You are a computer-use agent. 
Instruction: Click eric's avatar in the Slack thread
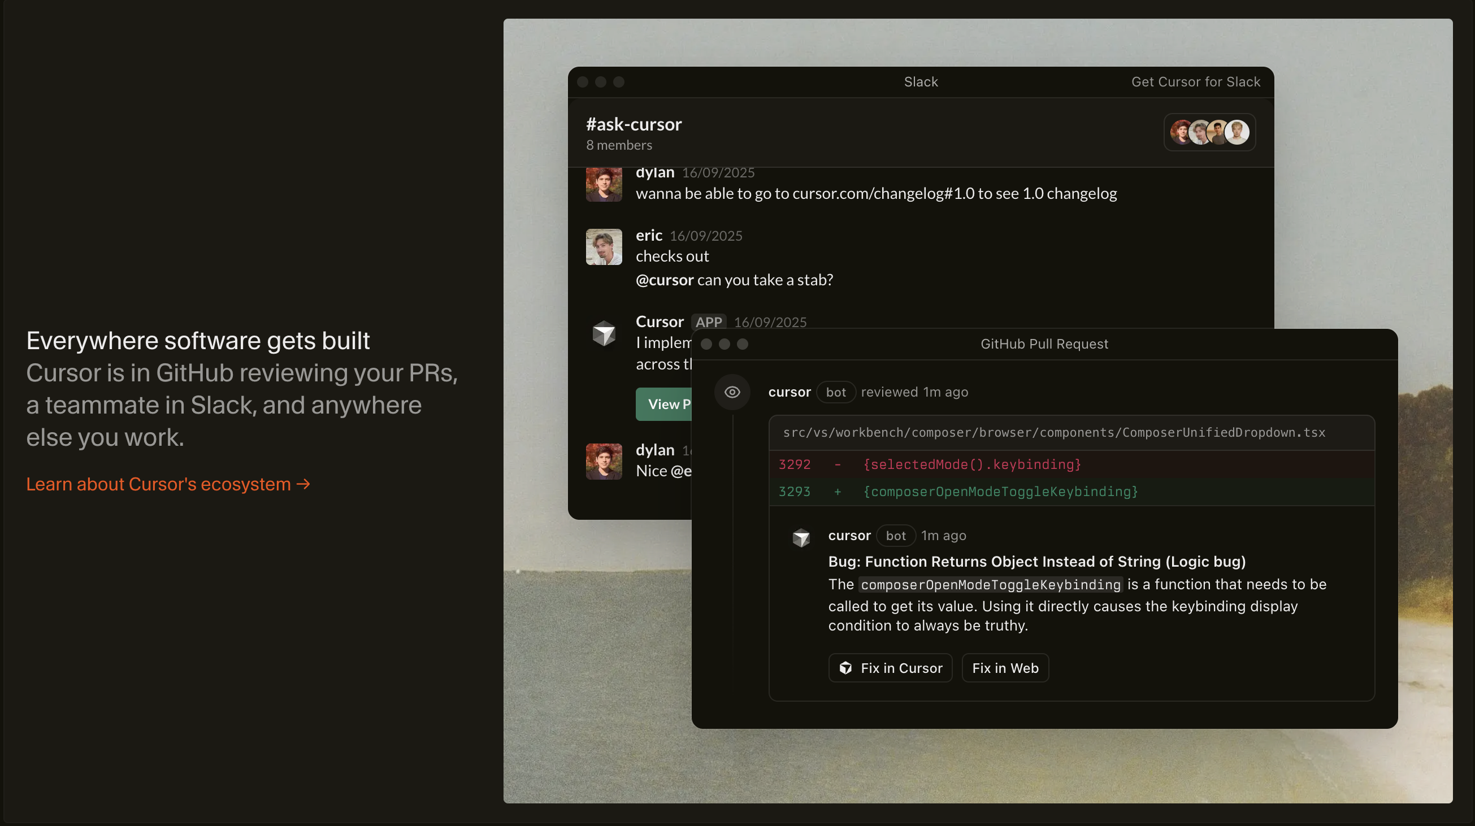[604, 247]
